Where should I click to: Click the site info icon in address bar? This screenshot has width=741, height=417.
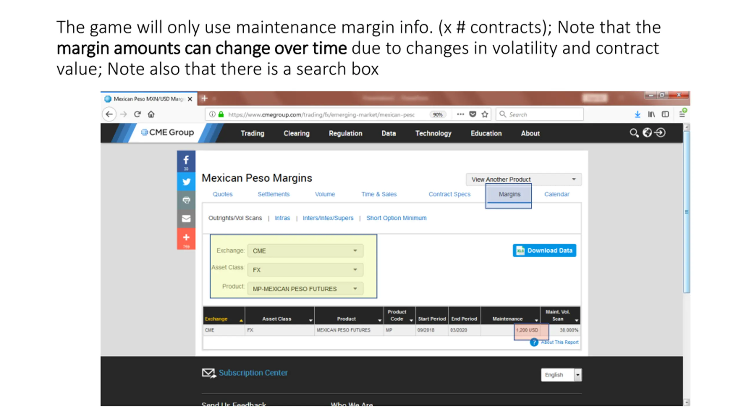pos(212,114)
